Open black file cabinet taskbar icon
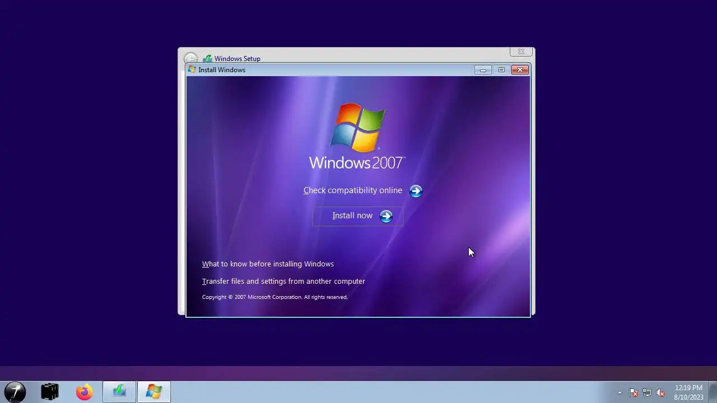Viewport: 717px width, 403px height. (50, 392)
